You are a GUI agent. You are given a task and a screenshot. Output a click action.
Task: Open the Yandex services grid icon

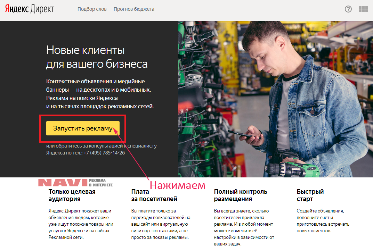pos(363,9)
